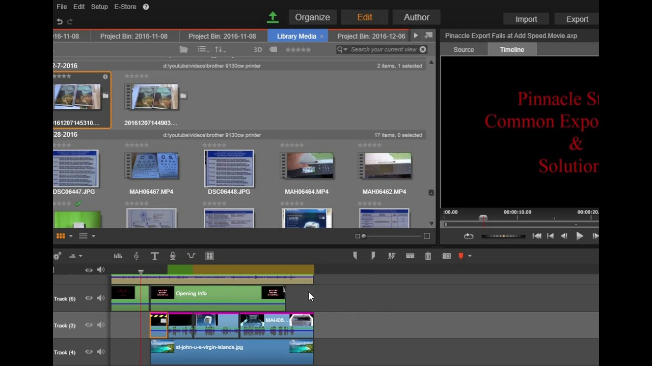Open the Author workspace
The image size is (652, 366).
(417, 17)
